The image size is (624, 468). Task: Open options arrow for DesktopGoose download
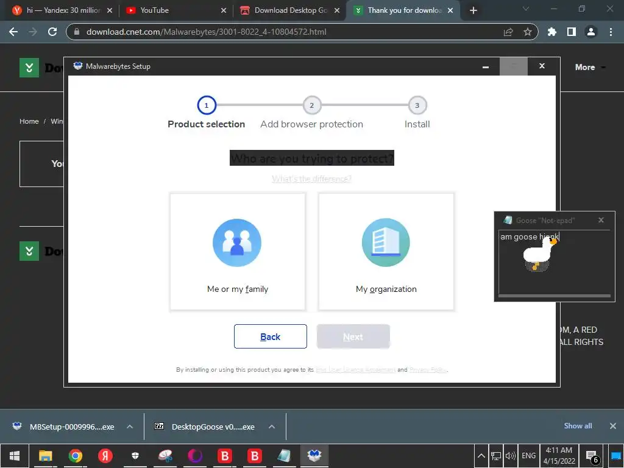pyautogui.click(x=272, y=427)
